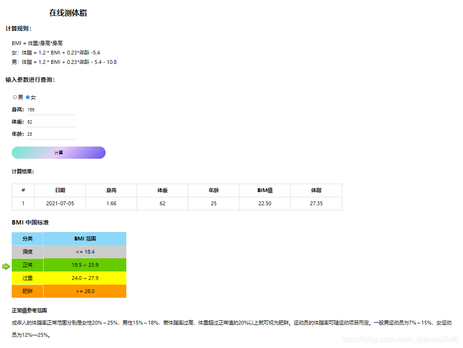Click the BMI 范围 header cell
This screenshot has height=348, width=463.
[85, 239]
